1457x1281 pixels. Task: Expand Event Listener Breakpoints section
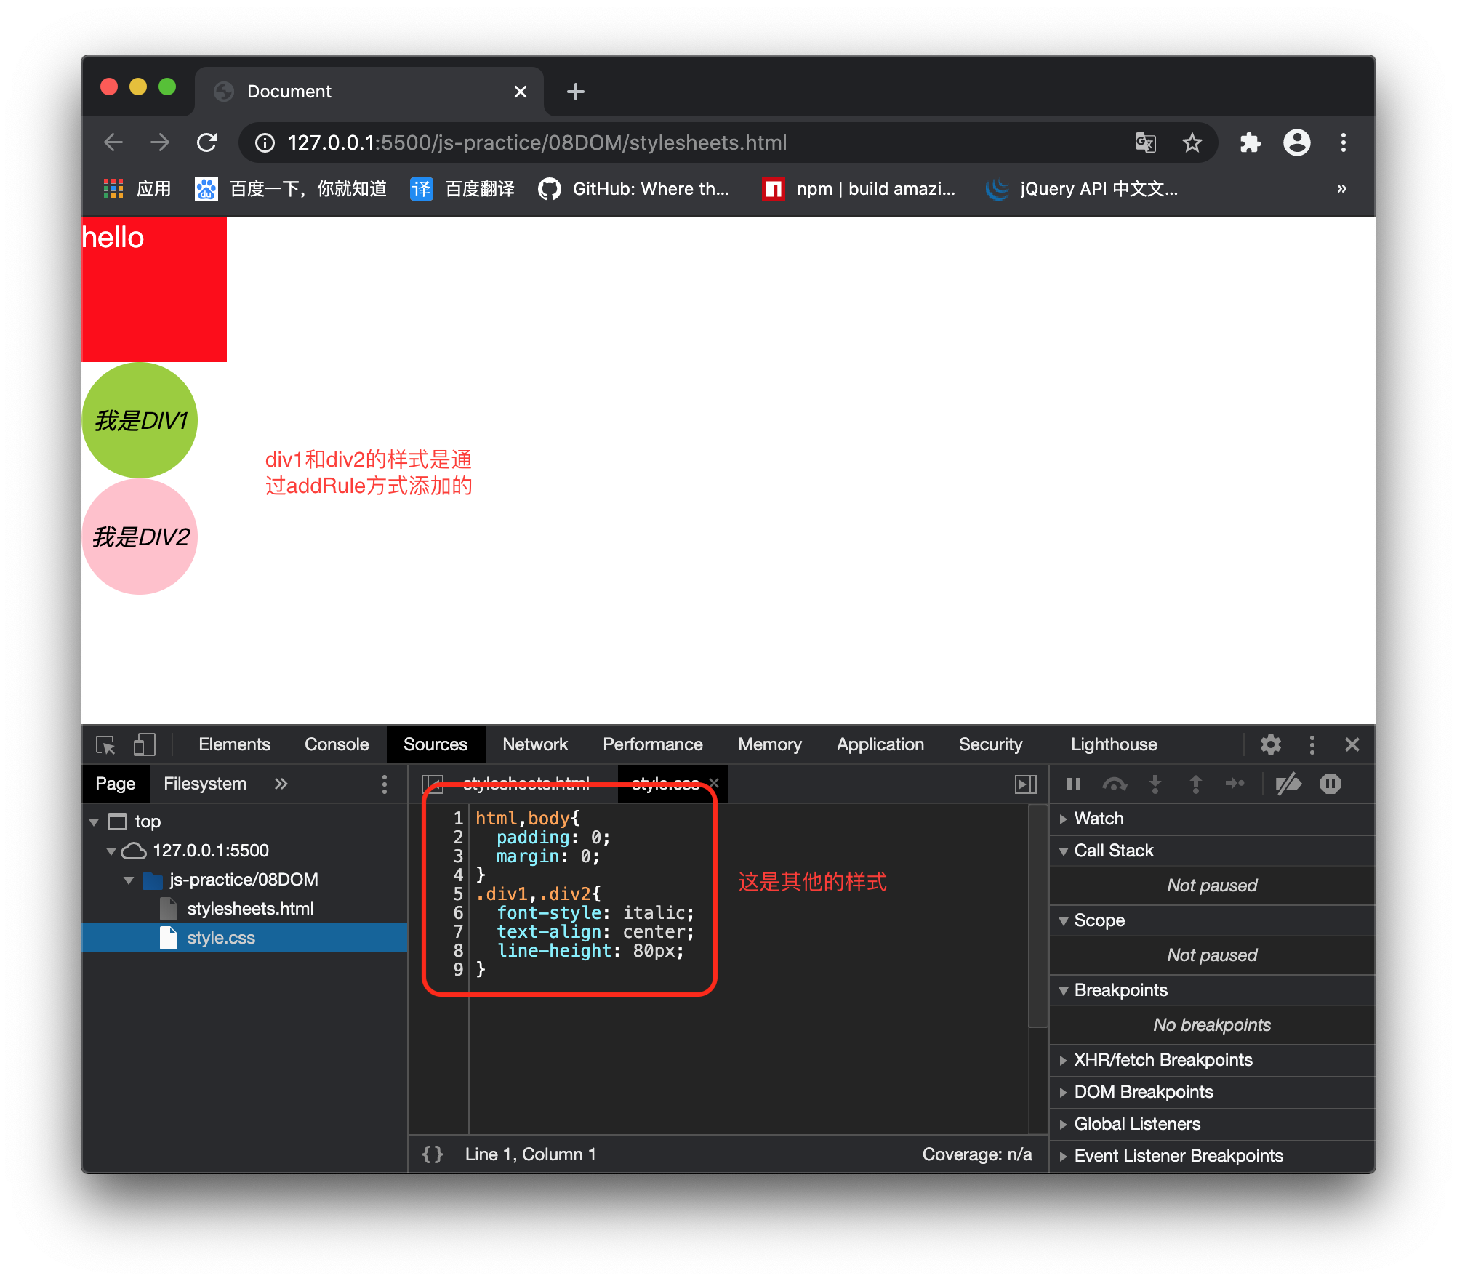(x=1178, y=1156)
